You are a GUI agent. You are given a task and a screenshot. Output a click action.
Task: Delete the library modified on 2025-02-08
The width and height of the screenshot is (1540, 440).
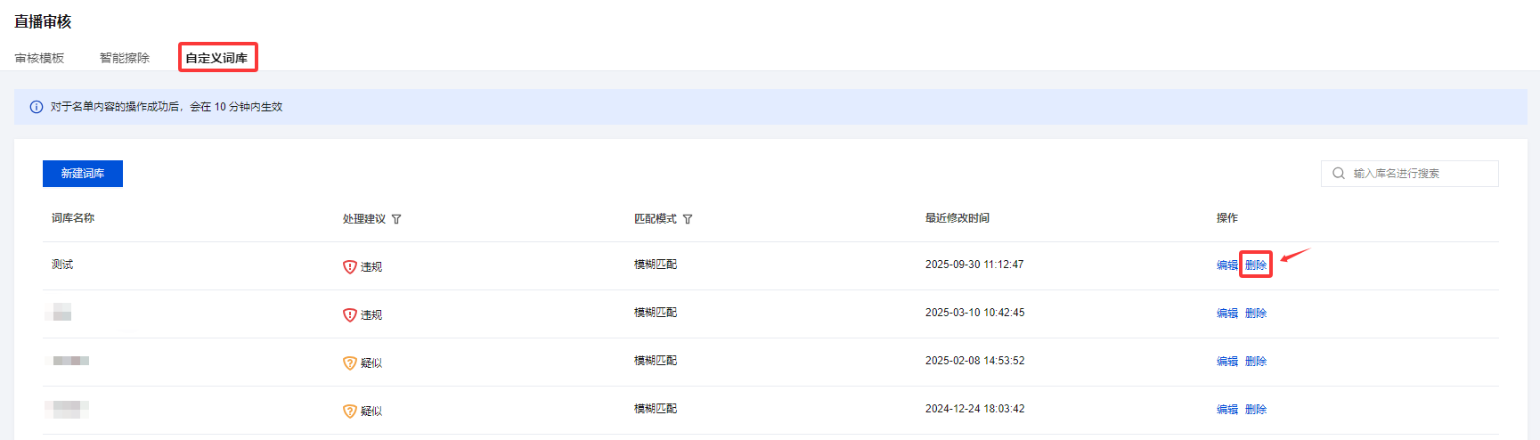pyautogui.click(x=1256, y=362)
